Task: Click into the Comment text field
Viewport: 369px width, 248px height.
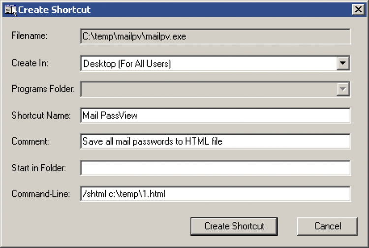Action: click(x=215, y=141)
